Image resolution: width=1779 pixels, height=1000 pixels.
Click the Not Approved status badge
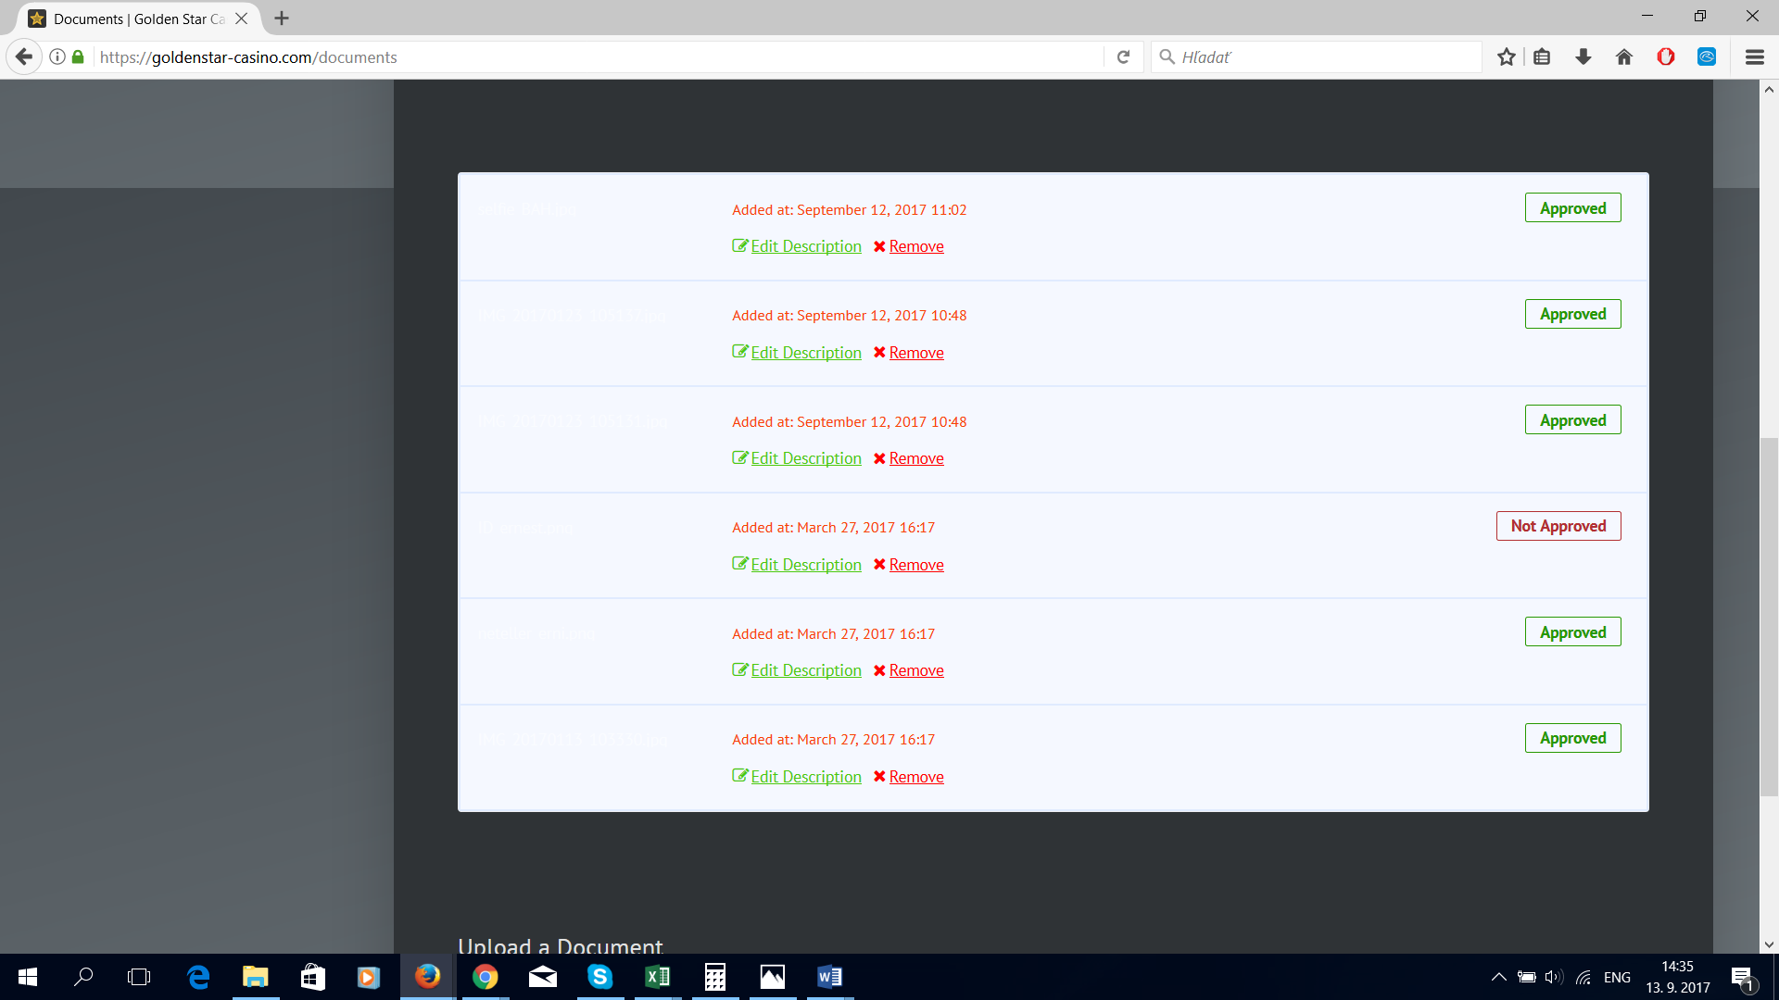[1558, 526]
